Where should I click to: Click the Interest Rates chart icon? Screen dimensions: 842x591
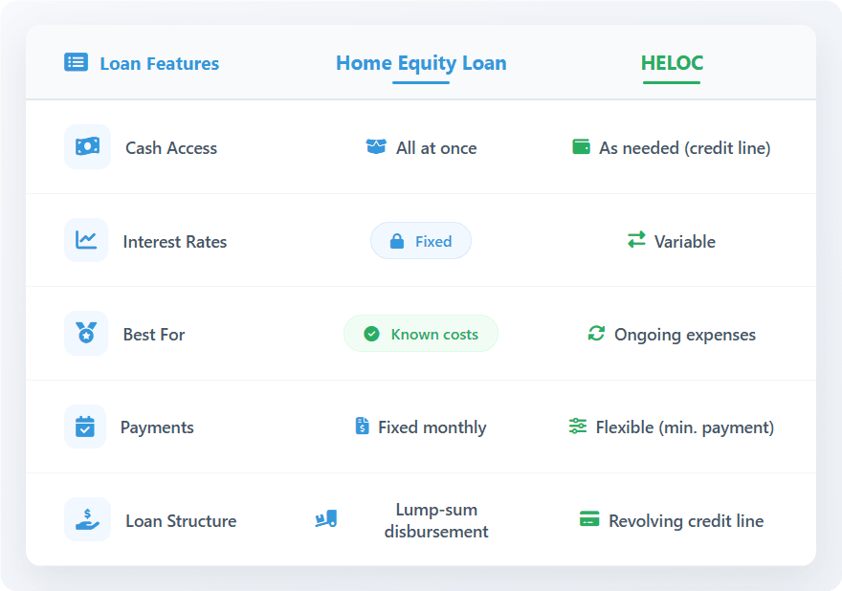[86, 240]
